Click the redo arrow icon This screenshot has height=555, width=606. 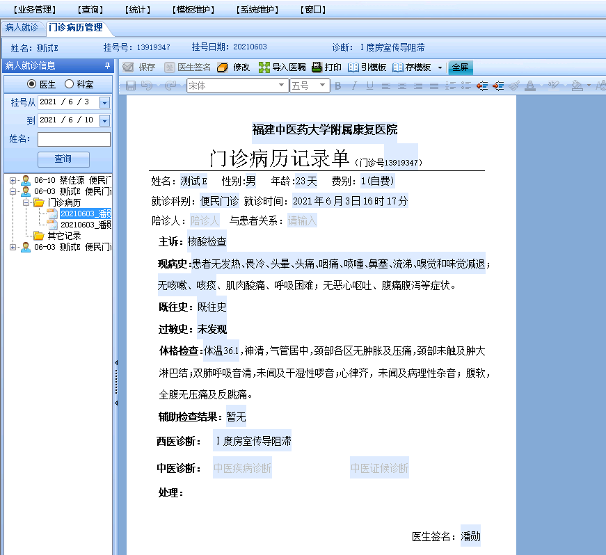click(x=170, y=86)
